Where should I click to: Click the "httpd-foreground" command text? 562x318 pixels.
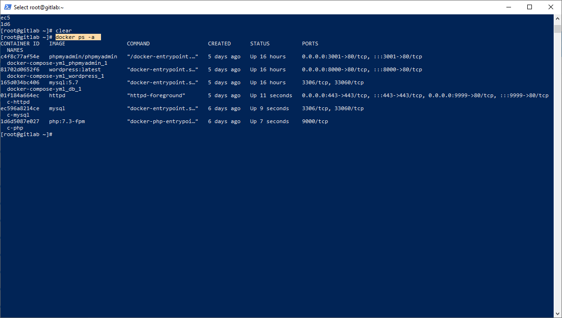(x=156, y=95)
